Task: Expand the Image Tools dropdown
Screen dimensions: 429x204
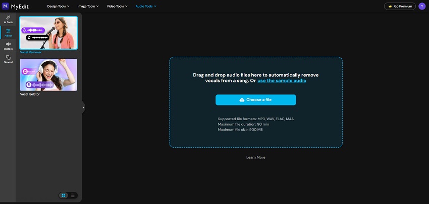Action: (89, 6)
